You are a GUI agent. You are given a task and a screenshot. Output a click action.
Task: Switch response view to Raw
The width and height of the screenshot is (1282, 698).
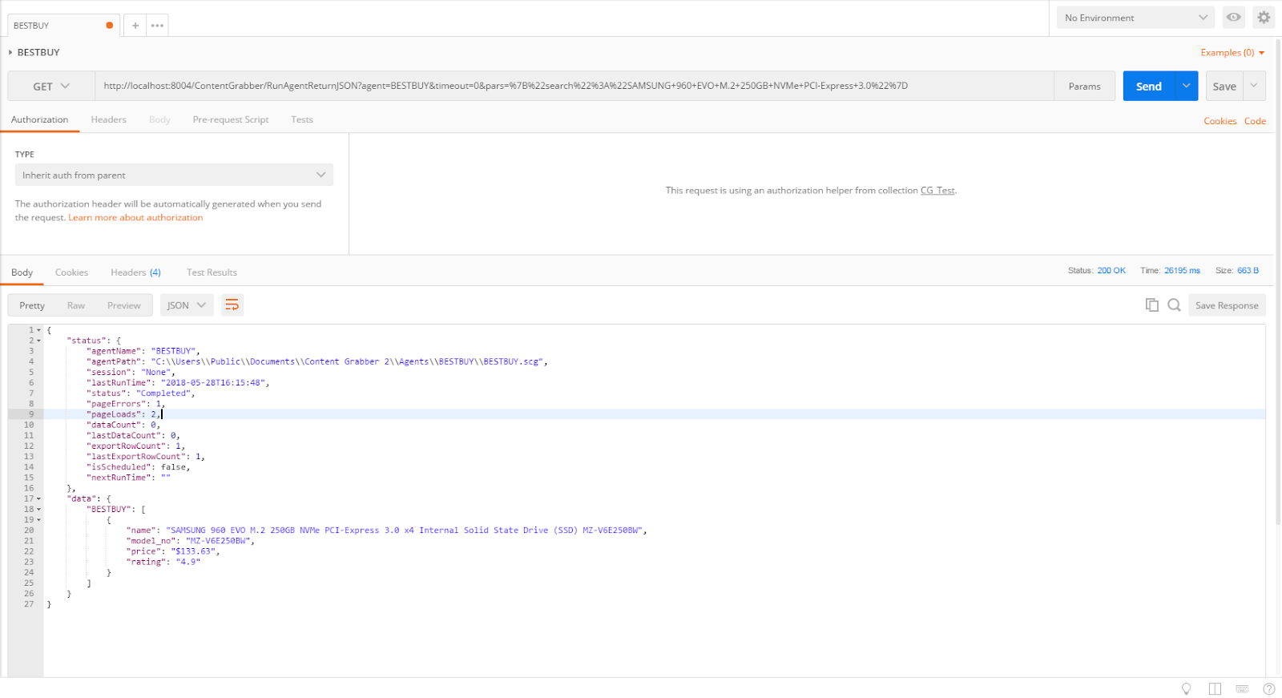tap(76, 305)
